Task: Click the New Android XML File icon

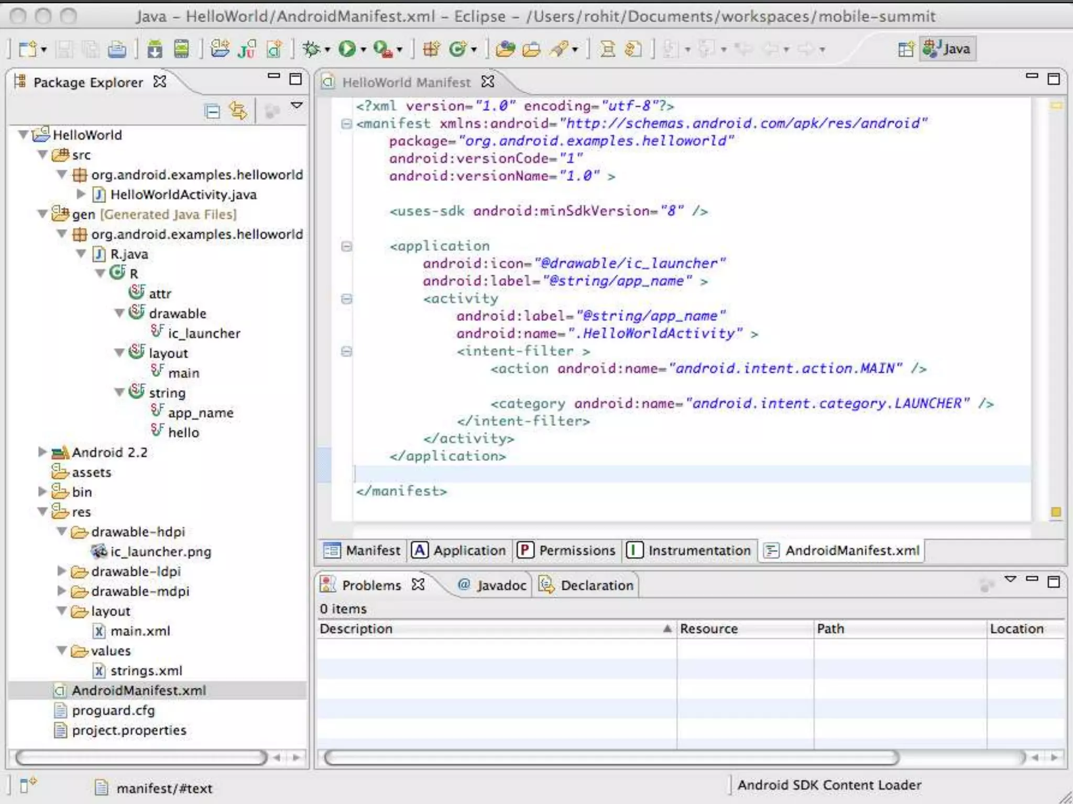Action: pos(275,49)
